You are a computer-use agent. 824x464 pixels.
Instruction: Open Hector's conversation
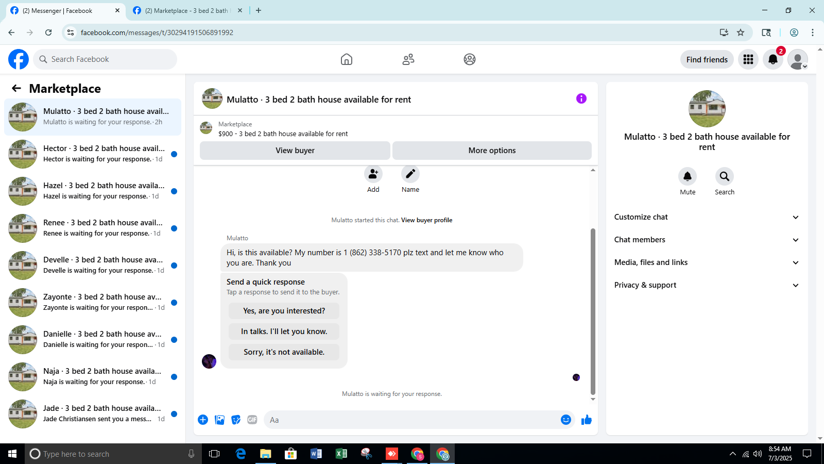tap(93, 154)
